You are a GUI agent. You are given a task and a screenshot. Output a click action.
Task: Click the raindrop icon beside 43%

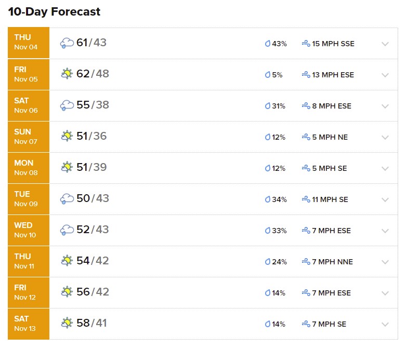pos(268,44)
